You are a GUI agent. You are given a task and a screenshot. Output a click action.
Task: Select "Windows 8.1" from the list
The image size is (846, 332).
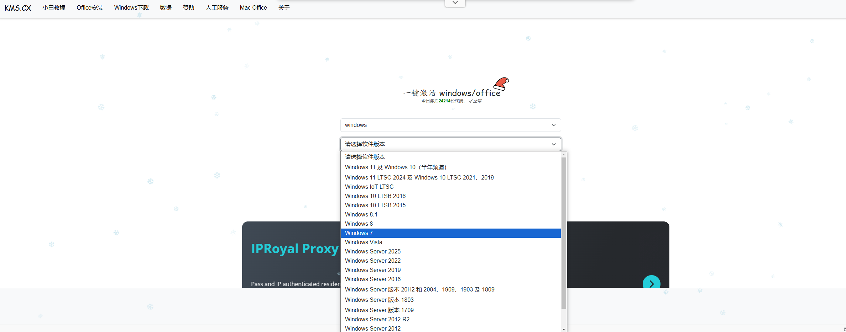click(361, 214)
